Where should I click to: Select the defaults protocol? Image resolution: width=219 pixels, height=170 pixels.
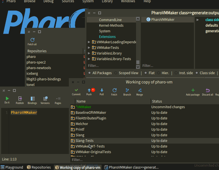pyautogui.click(x=212, y=25)
